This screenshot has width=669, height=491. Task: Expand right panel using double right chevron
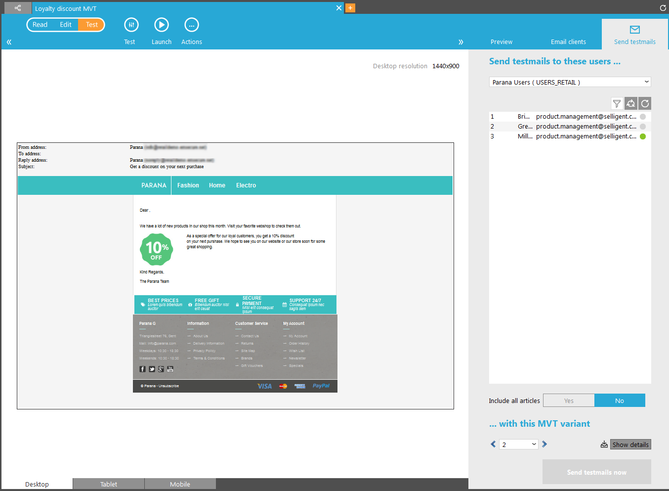pos(460,42)
